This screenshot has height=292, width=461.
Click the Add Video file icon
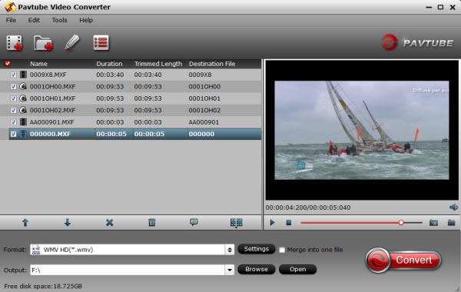pos(15,43)
